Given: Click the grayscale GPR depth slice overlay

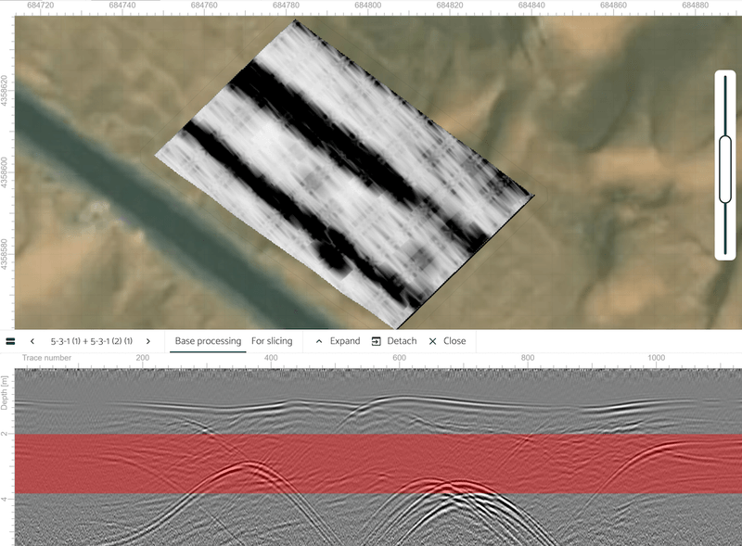Looking at the screenshot, I should [343, 176].
